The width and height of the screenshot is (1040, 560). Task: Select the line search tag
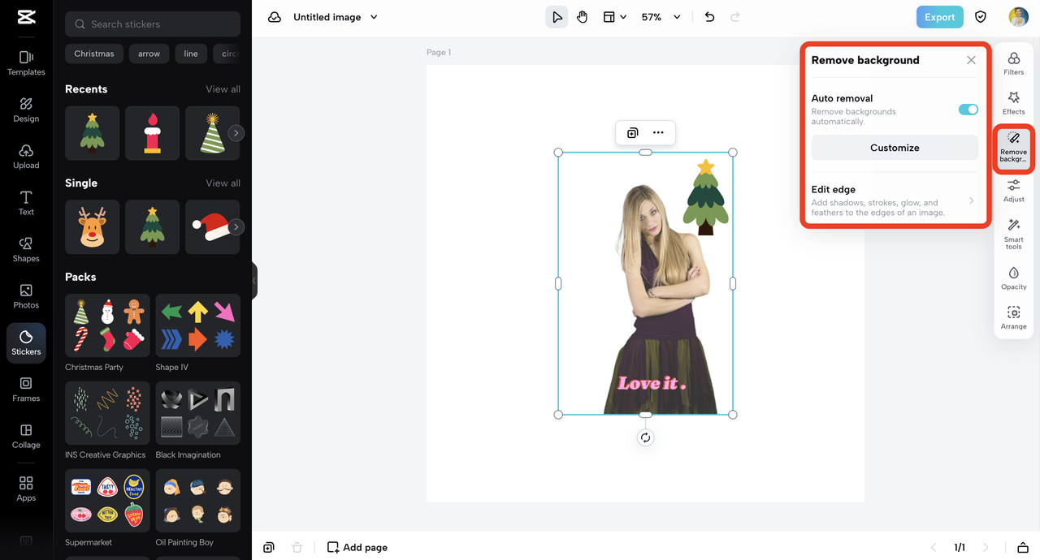coord(191,54)
